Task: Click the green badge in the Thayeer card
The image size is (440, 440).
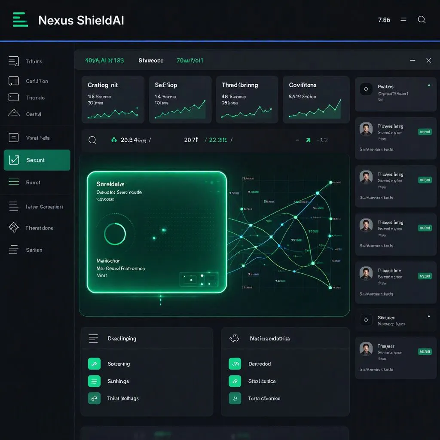Action: (x=425, y=351)
